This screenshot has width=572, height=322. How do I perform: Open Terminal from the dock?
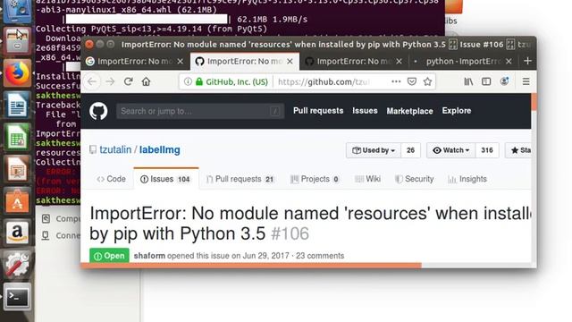(17, 296)
